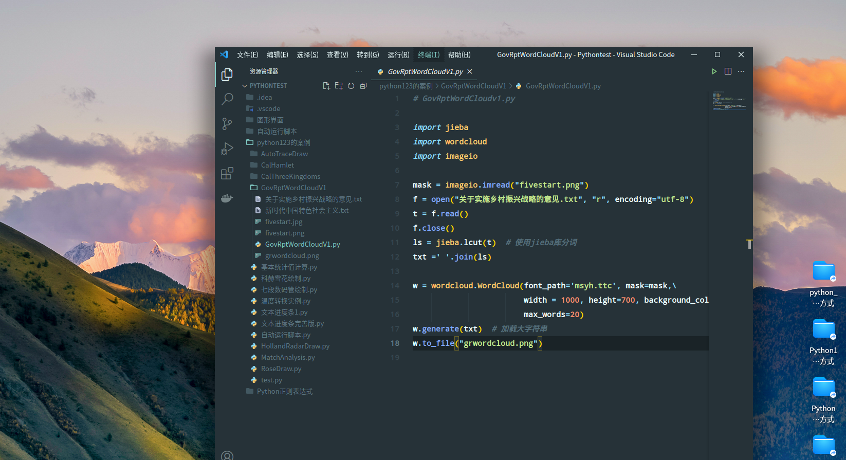Open the 终端(T) menu
Image resolution: width=846 pixels, height=460 pixels.
point(428,55)
